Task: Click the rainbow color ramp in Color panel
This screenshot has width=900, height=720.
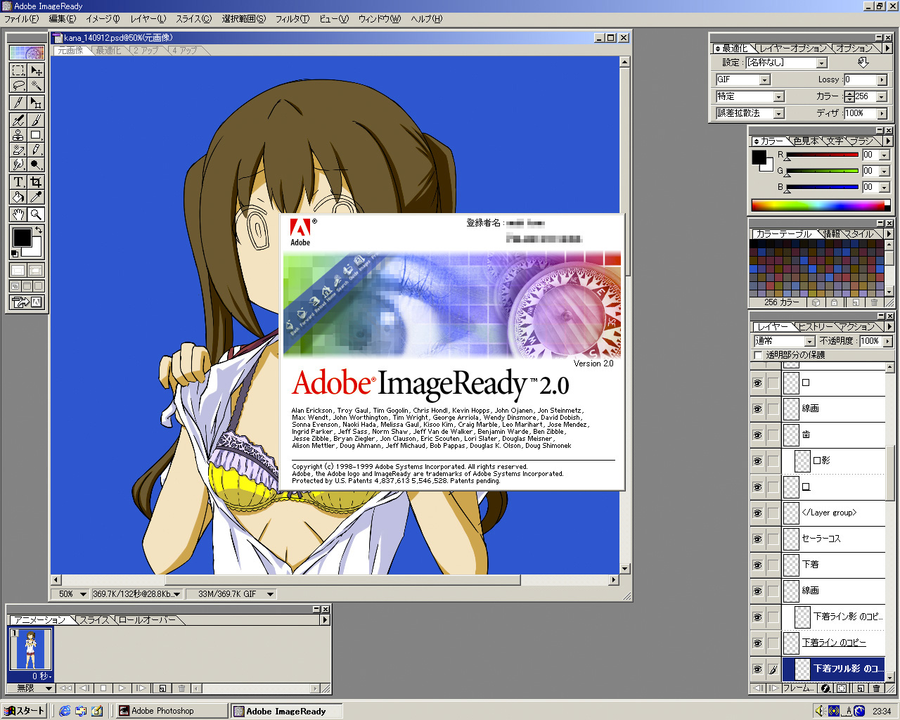Action: (x=821, y=205)
